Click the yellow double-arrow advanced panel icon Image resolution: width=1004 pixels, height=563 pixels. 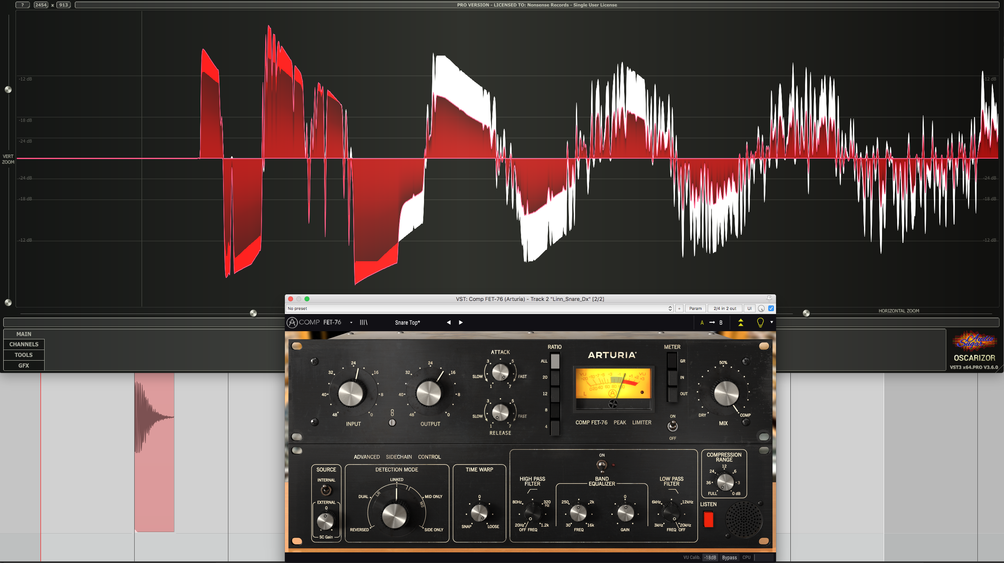(x=740, y=323)
